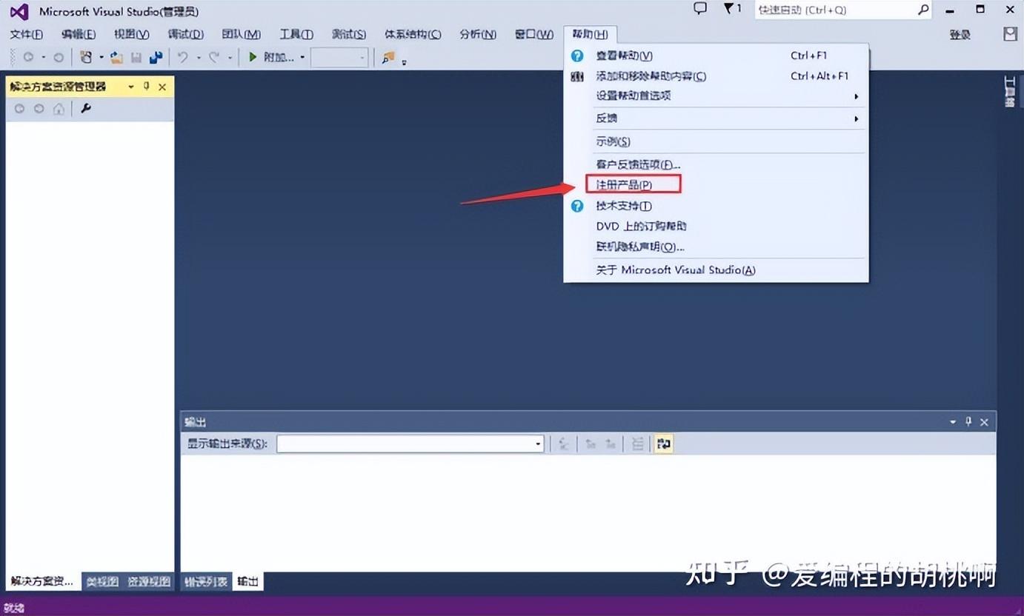Click 关于 Microsoft Visual Studio(A)

click(x=675, y=270)
